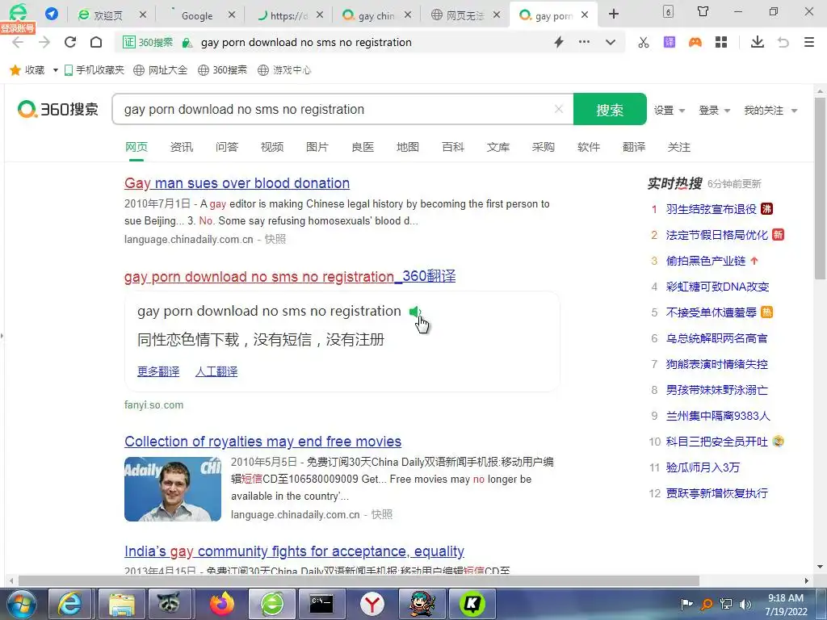Open the downloads arrow icon

[758, 42]
